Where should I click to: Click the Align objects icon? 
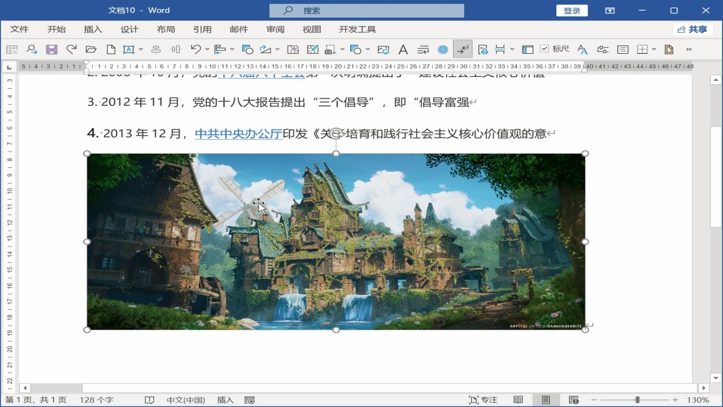click(x=220, y=50)
